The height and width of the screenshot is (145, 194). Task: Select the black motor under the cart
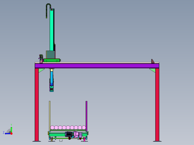69,134
